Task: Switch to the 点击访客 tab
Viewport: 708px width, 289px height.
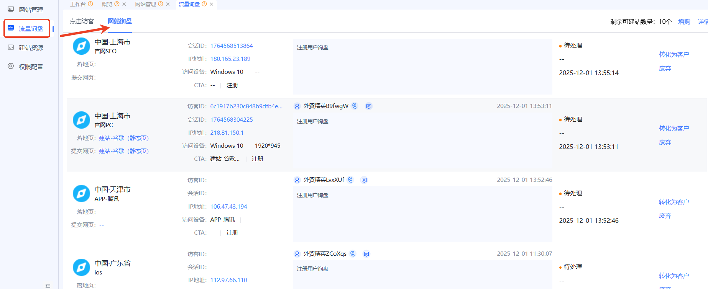Action: coord(82,21)
